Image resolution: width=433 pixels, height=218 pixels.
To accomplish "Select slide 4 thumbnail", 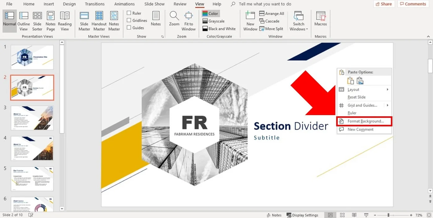I will click(x=32, y=148).
